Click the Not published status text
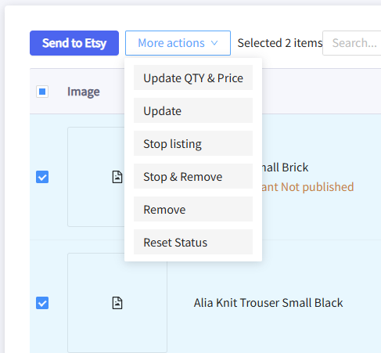This screenshot has height=353, width=381. pos(318,187)
